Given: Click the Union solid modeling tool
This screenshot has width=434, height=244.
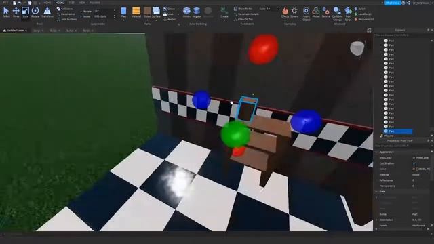Looking at the screenshot, I should point(187,12).
